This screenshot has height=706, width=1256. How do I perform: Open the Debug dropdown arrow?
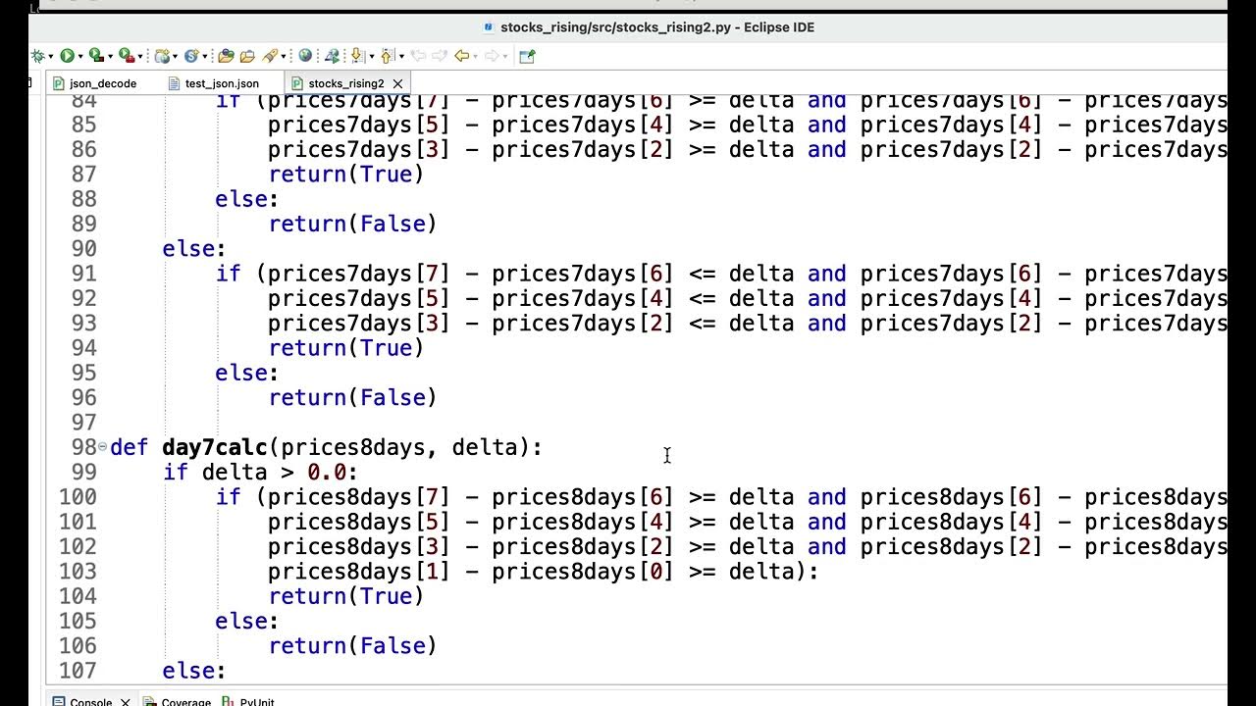[x=50, y=57]
